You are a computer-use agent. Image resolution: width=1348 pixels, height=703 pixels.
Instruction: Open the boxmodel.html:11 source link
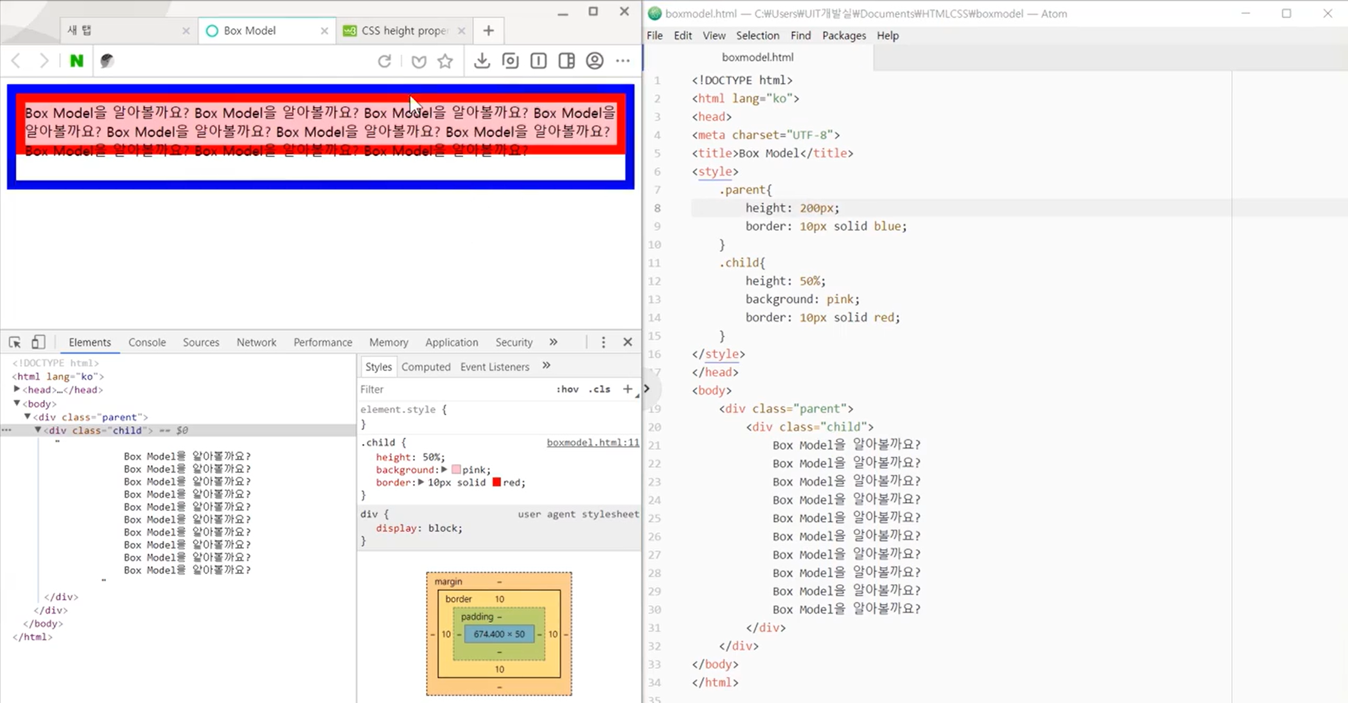[592, 443]
